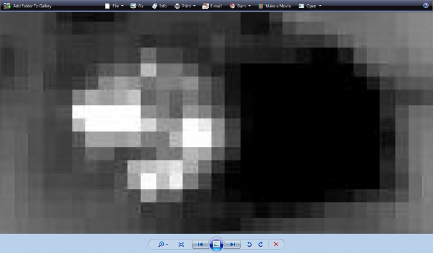433x253 pixels.
Task: Rotate photo counterclockwise
Action: 249,244
